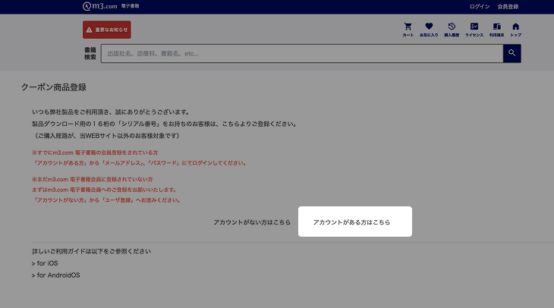Open the for AndroidOS usage guide
Screen dimensions: 554x308
pyautogui.click(x=55, y=275)
